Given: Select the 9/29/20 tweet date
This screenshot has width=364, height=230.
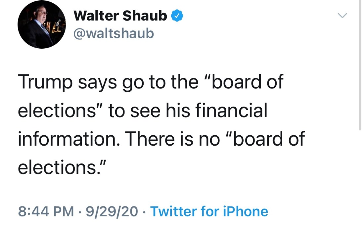Looking at the screenshot, I should point(112,211).
